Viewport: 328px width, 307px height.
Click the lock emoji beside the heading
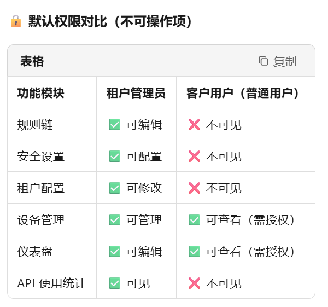pyautogui.click(x=16, y=21)
